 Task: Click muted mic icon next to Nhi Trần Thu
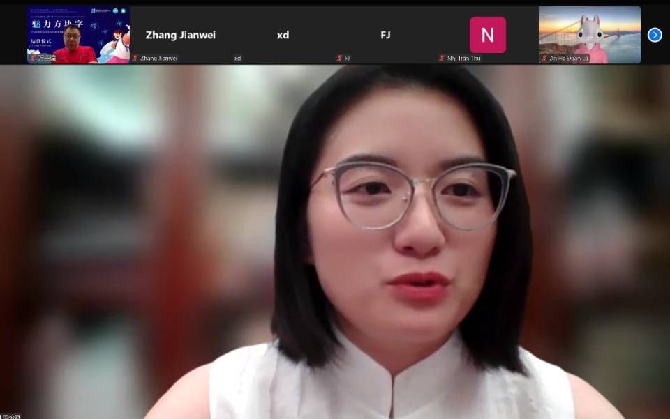[x=442, y=59]
